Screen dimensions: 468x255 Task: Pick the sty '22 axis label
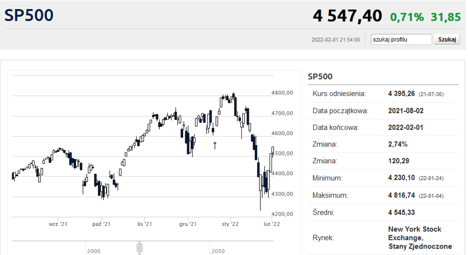230,224
